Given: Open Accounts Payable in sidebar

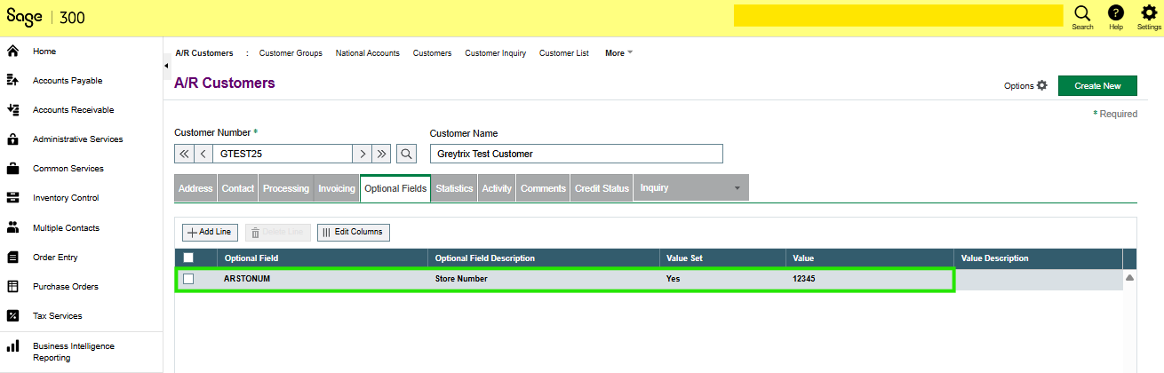Looking at the screenshot, I should click(x=68, y=81).
